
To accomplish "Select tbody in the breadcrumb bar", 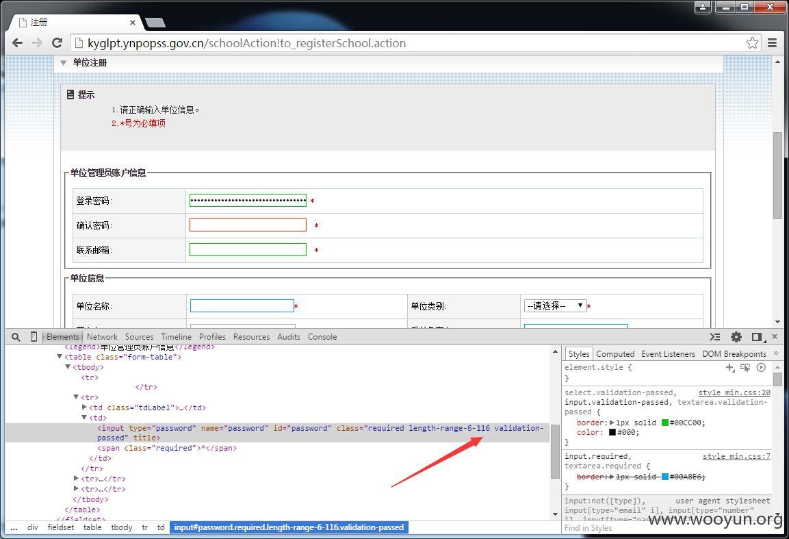I will (122, 527).
